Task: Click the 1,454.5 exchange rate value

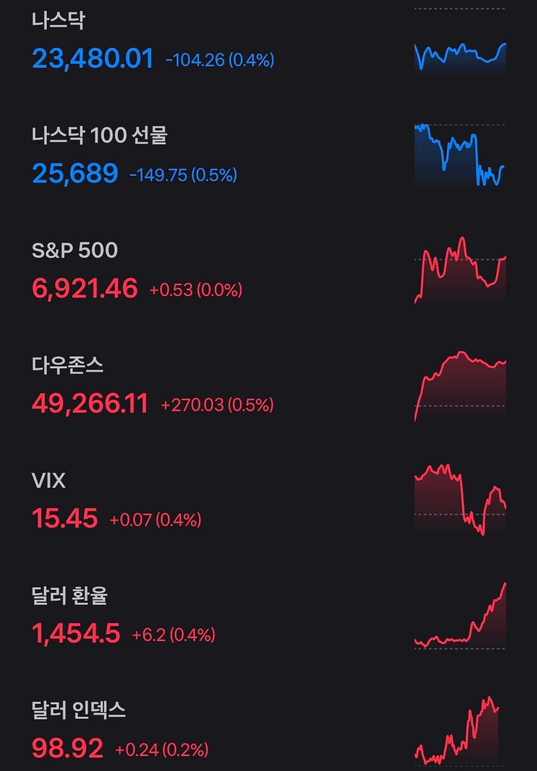Action: (x=76, y=634)
